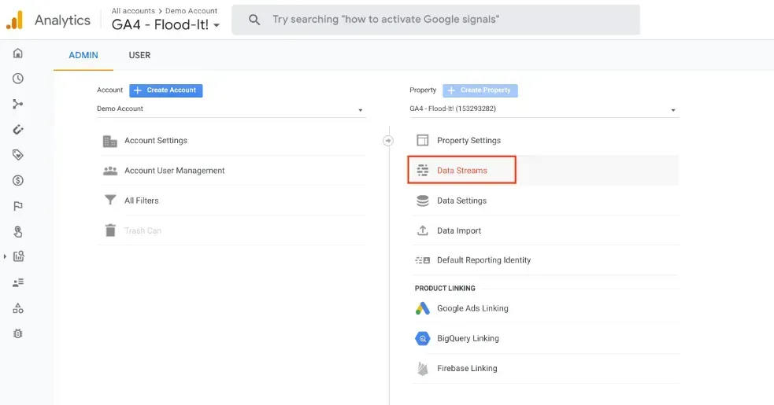Click the Property Settings layout icon

coord(423,141)
